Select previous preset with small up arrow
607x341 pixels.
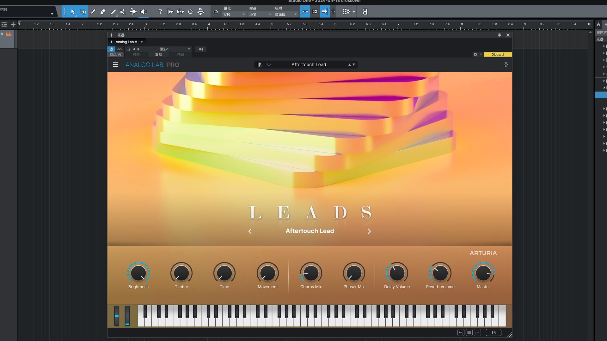tap(350, 64)
